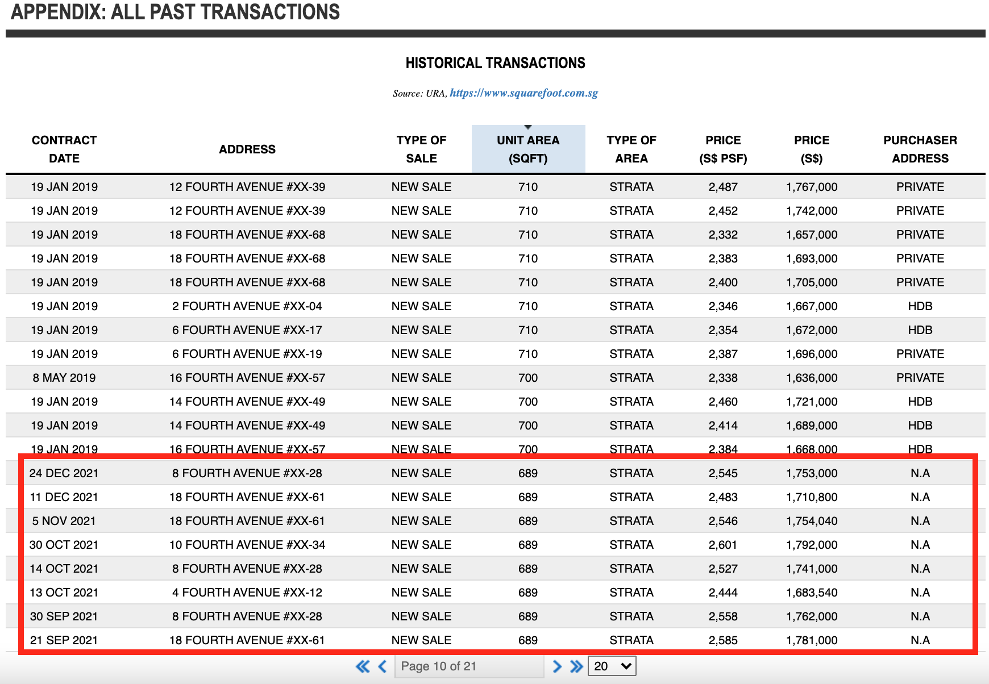Click price 1,667,000 cell
The image size is (989, 684).
(812, 306)
